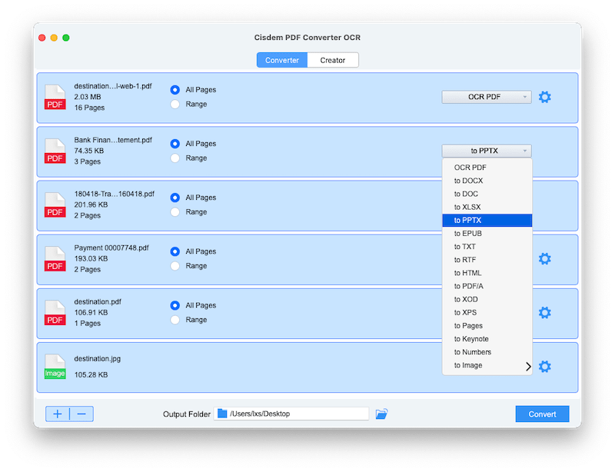
Task: Select All Pages for Payment 00007748.pdf
Action: click(175, 251)
